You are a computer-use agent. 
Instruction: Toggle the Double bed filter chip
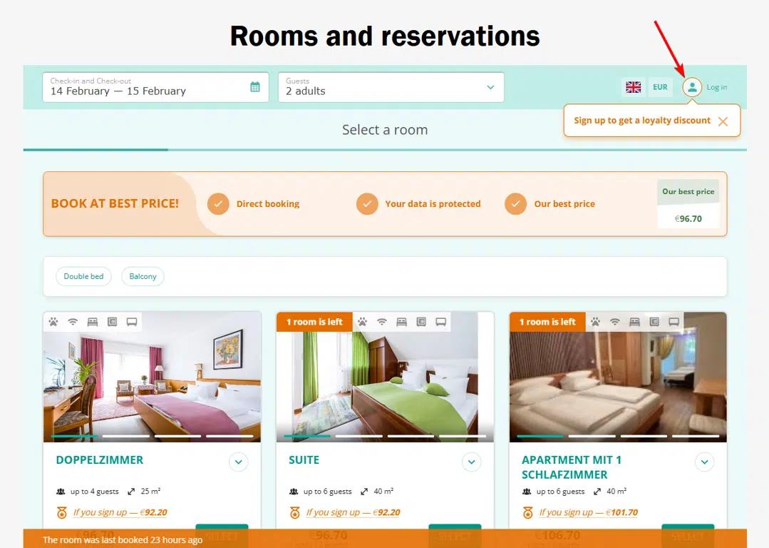[84, 276]
